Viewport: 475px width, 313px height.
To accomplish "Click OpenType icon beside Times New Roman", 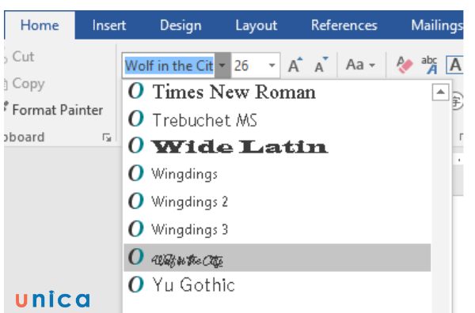I will 135,91.
